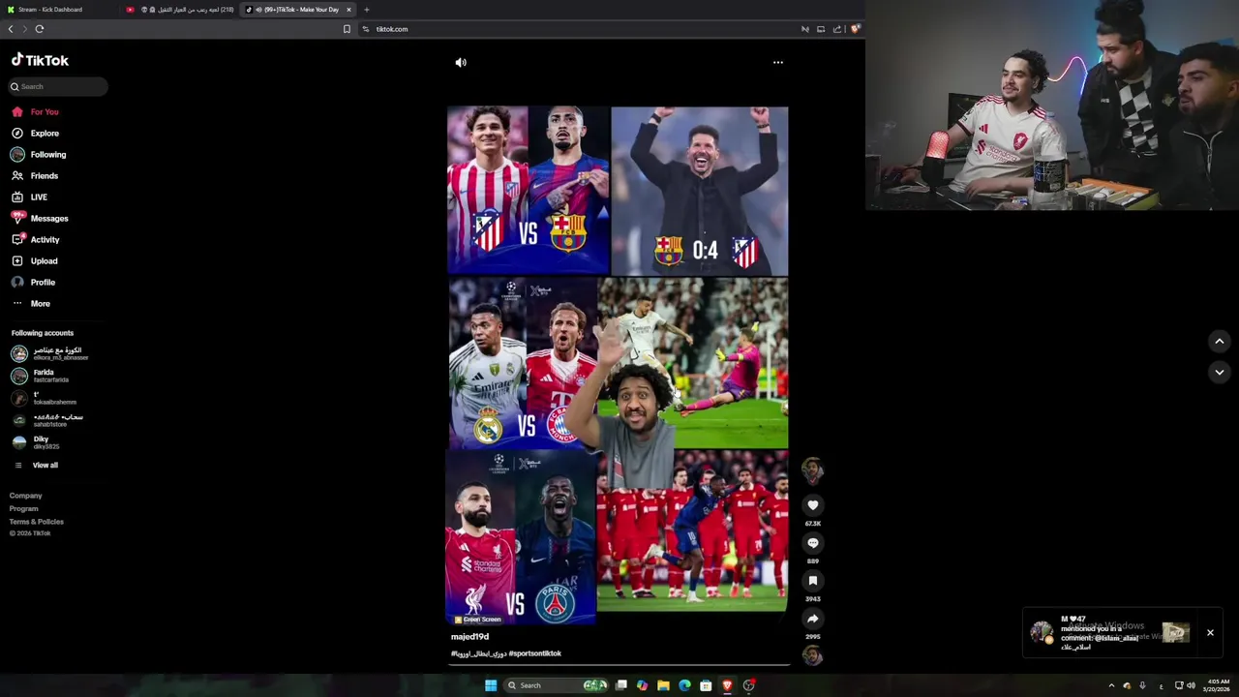The image size is (1239, 697).
Task: Open Microsoft Store from the taskbar
Action: 706,685
